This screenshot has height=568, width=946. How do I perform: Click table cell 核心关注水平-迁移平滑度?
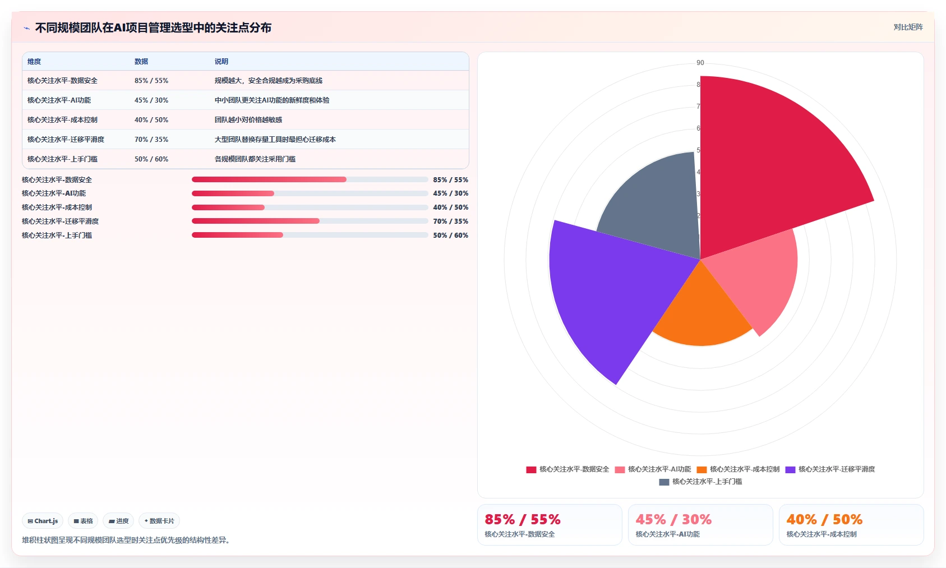coord(66,140)
